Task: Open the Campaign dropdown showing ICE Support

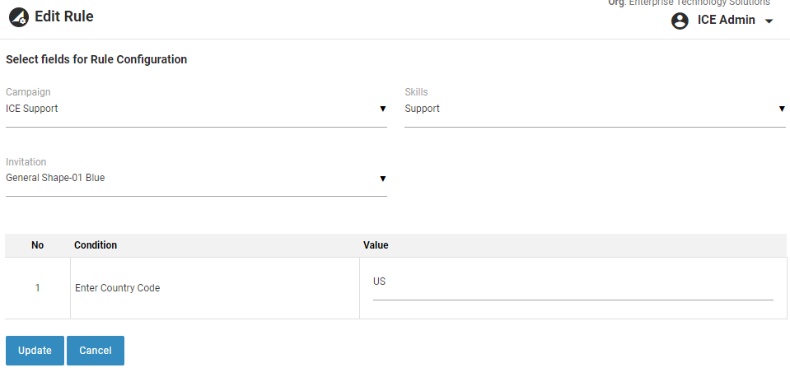Action: point(189,109)
